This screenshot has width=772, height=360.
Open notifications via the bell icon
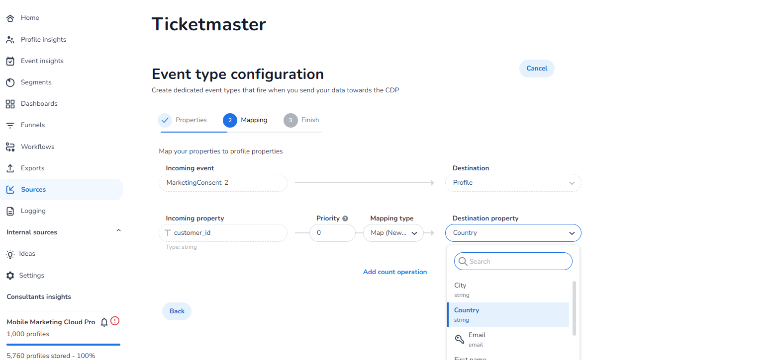104,322
